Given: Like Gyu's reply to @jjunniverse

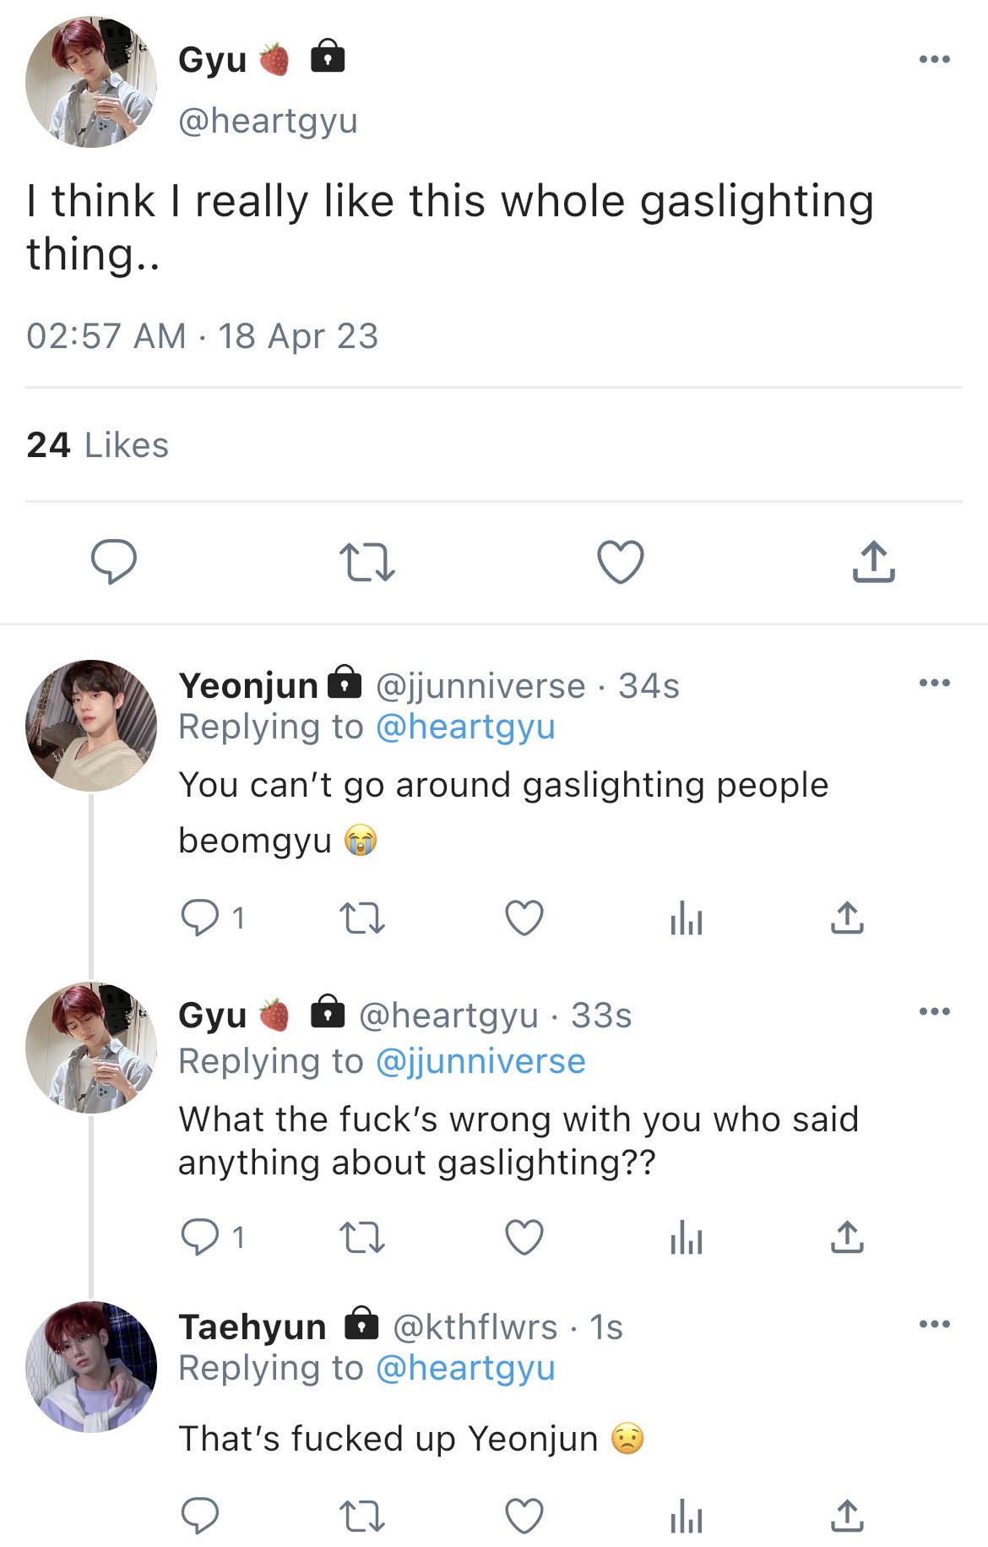Looking at the screenshot, I should (524, 1238).
